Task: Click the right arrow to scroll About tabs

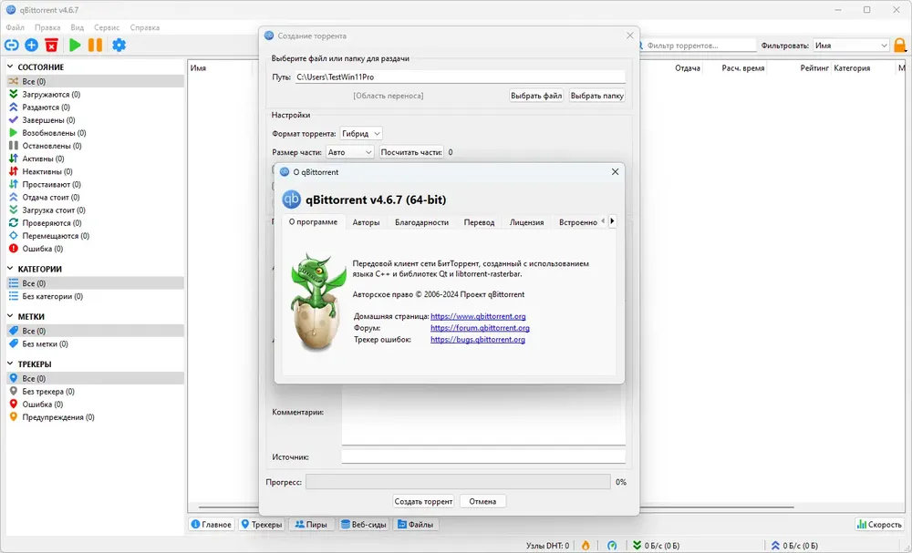Action: (x=612, y=221)
